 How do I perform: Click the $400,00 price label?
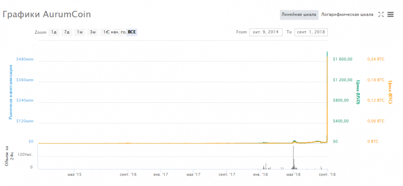tap(341, 121)
